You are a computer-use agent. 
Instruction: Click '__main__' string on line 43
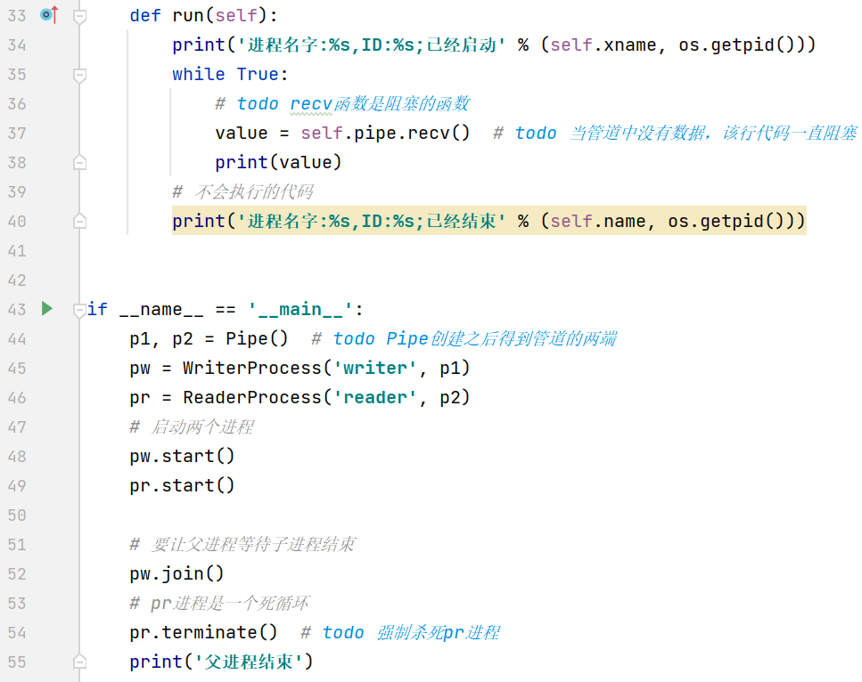click(300, 309)
